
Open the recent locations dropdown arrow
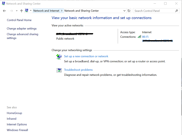tap(17, 11)
